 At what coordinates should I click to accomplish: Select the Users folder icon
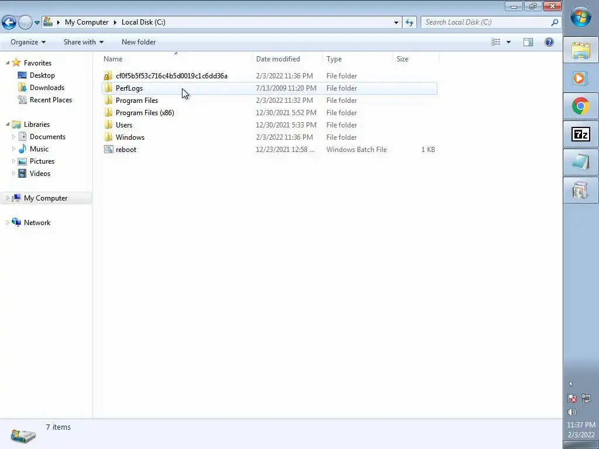(108, 125)
